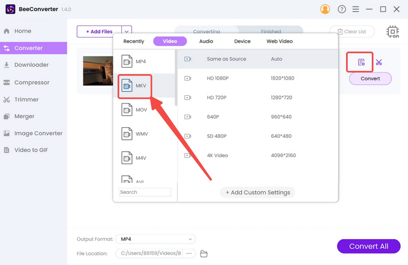Open Image Converter in sidebar
The height and width of the screenshot is (265, 408).
[x=34, y=133]
